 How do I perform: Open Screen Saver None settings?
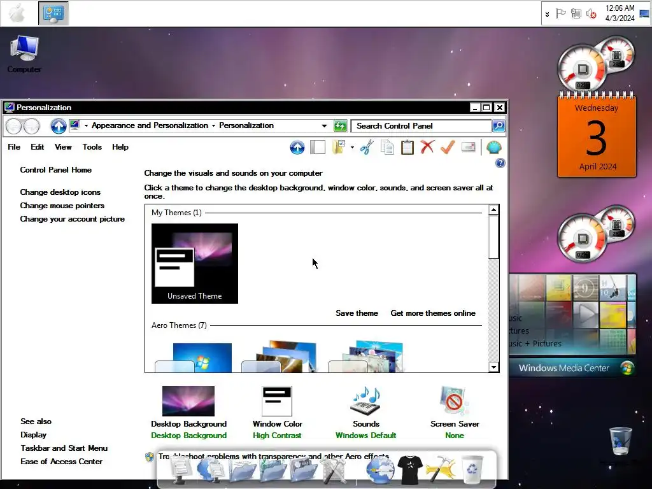(455, 412)
